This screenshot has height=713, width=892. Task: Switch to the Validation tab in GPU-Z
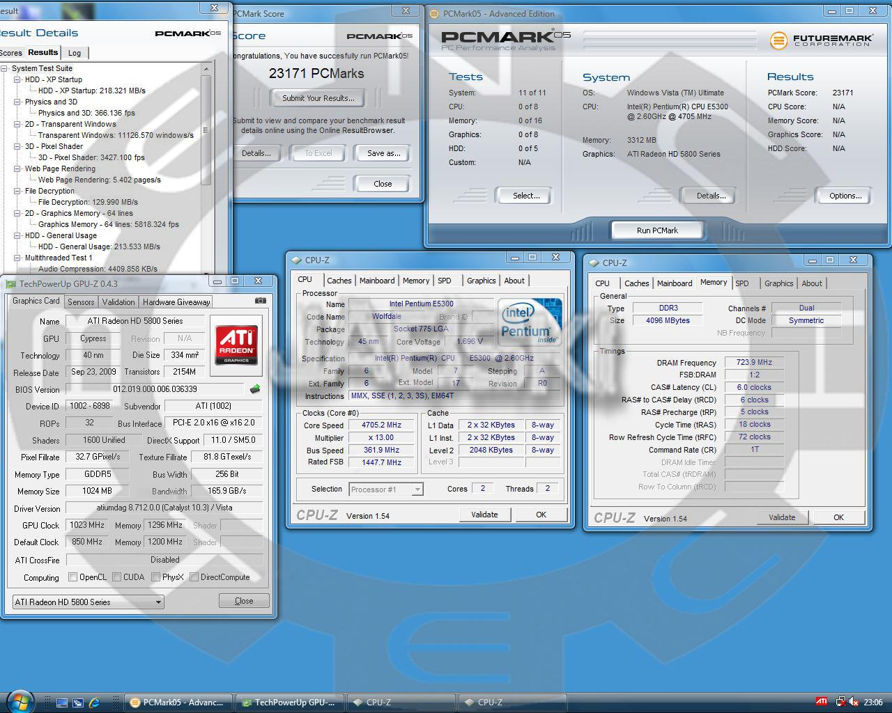tap(118, 302)
